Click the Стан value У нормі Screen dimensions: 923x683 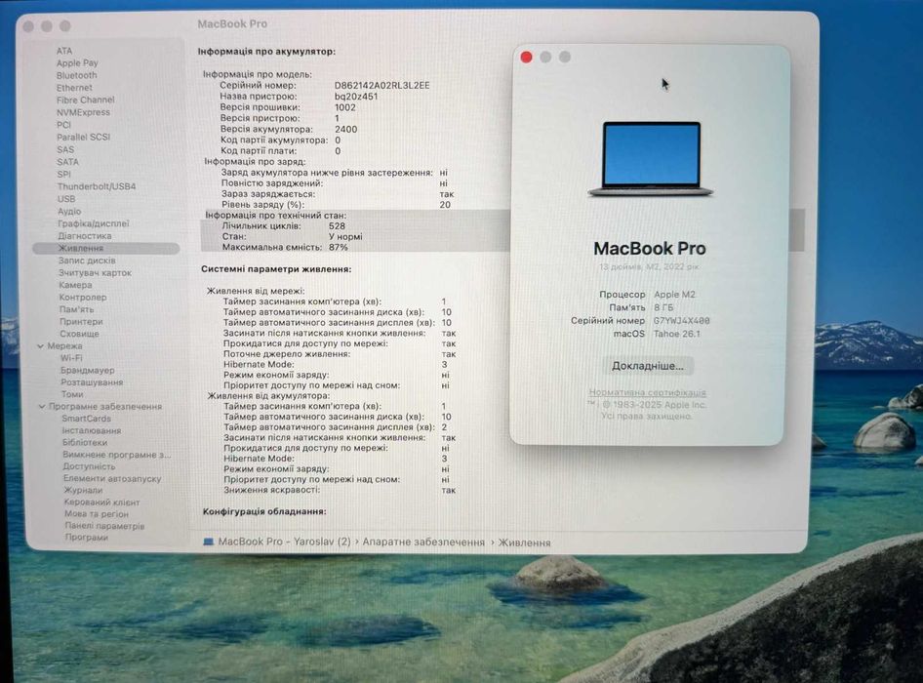345,237
